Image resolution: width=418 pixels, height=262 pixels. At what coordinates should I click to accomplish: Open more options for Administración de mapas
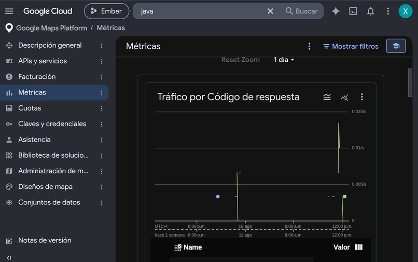coord(102,171)
